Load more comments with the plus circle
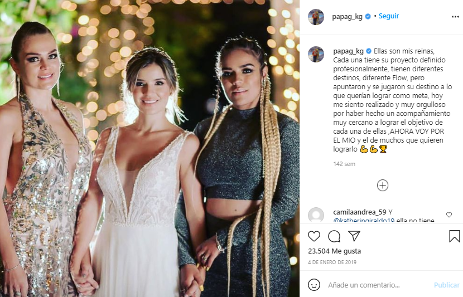The height and width of the screenshot is (297, 463). coord(383,186)
